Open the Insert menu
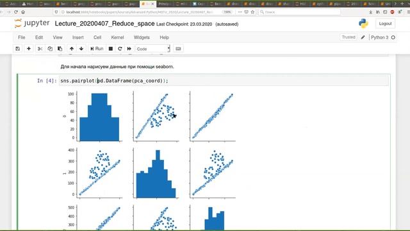Screen dimensions: 410x231 (x=78, y=37)
